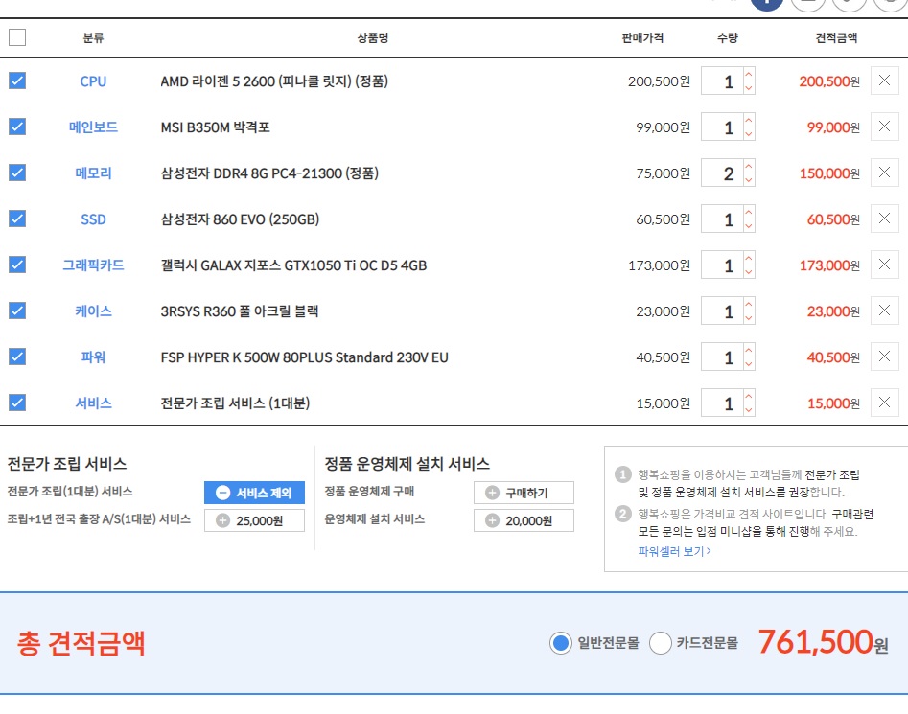The width and height of the screenshot is (908, 714).
Task: Add 20,000원 OS install service
Action: point(524,520)
